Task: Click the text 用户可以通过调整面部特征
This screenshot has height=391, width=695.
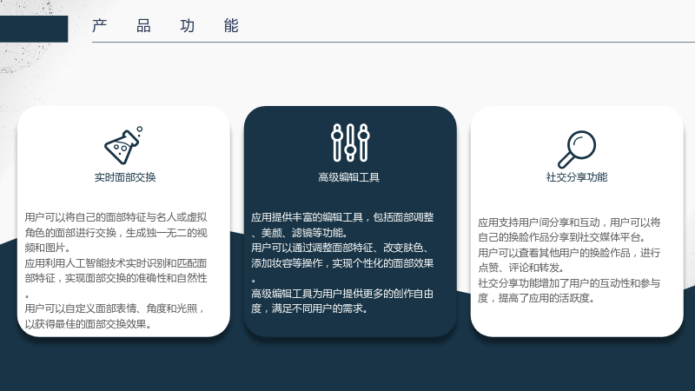Action: [x=342, y=263]
